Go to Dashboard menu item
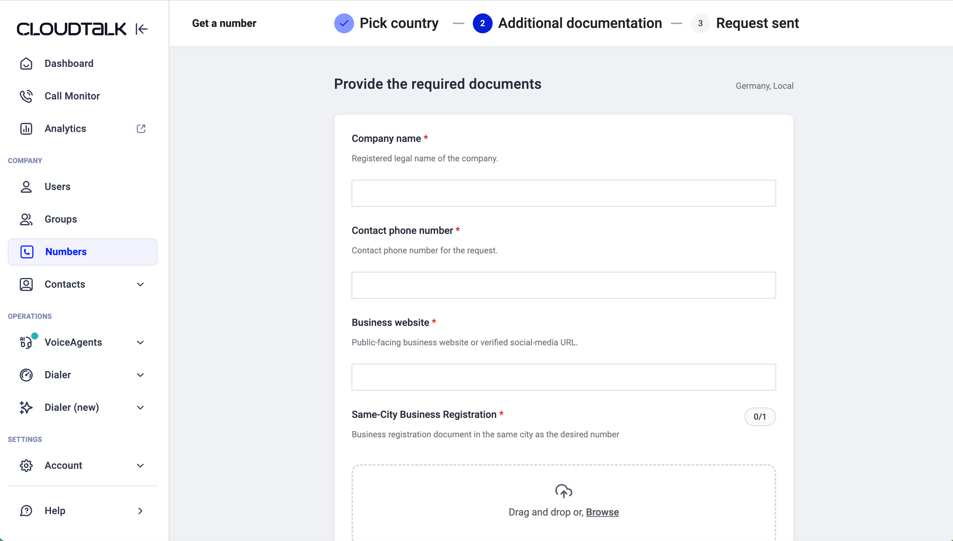 click(x=83, y=64)
